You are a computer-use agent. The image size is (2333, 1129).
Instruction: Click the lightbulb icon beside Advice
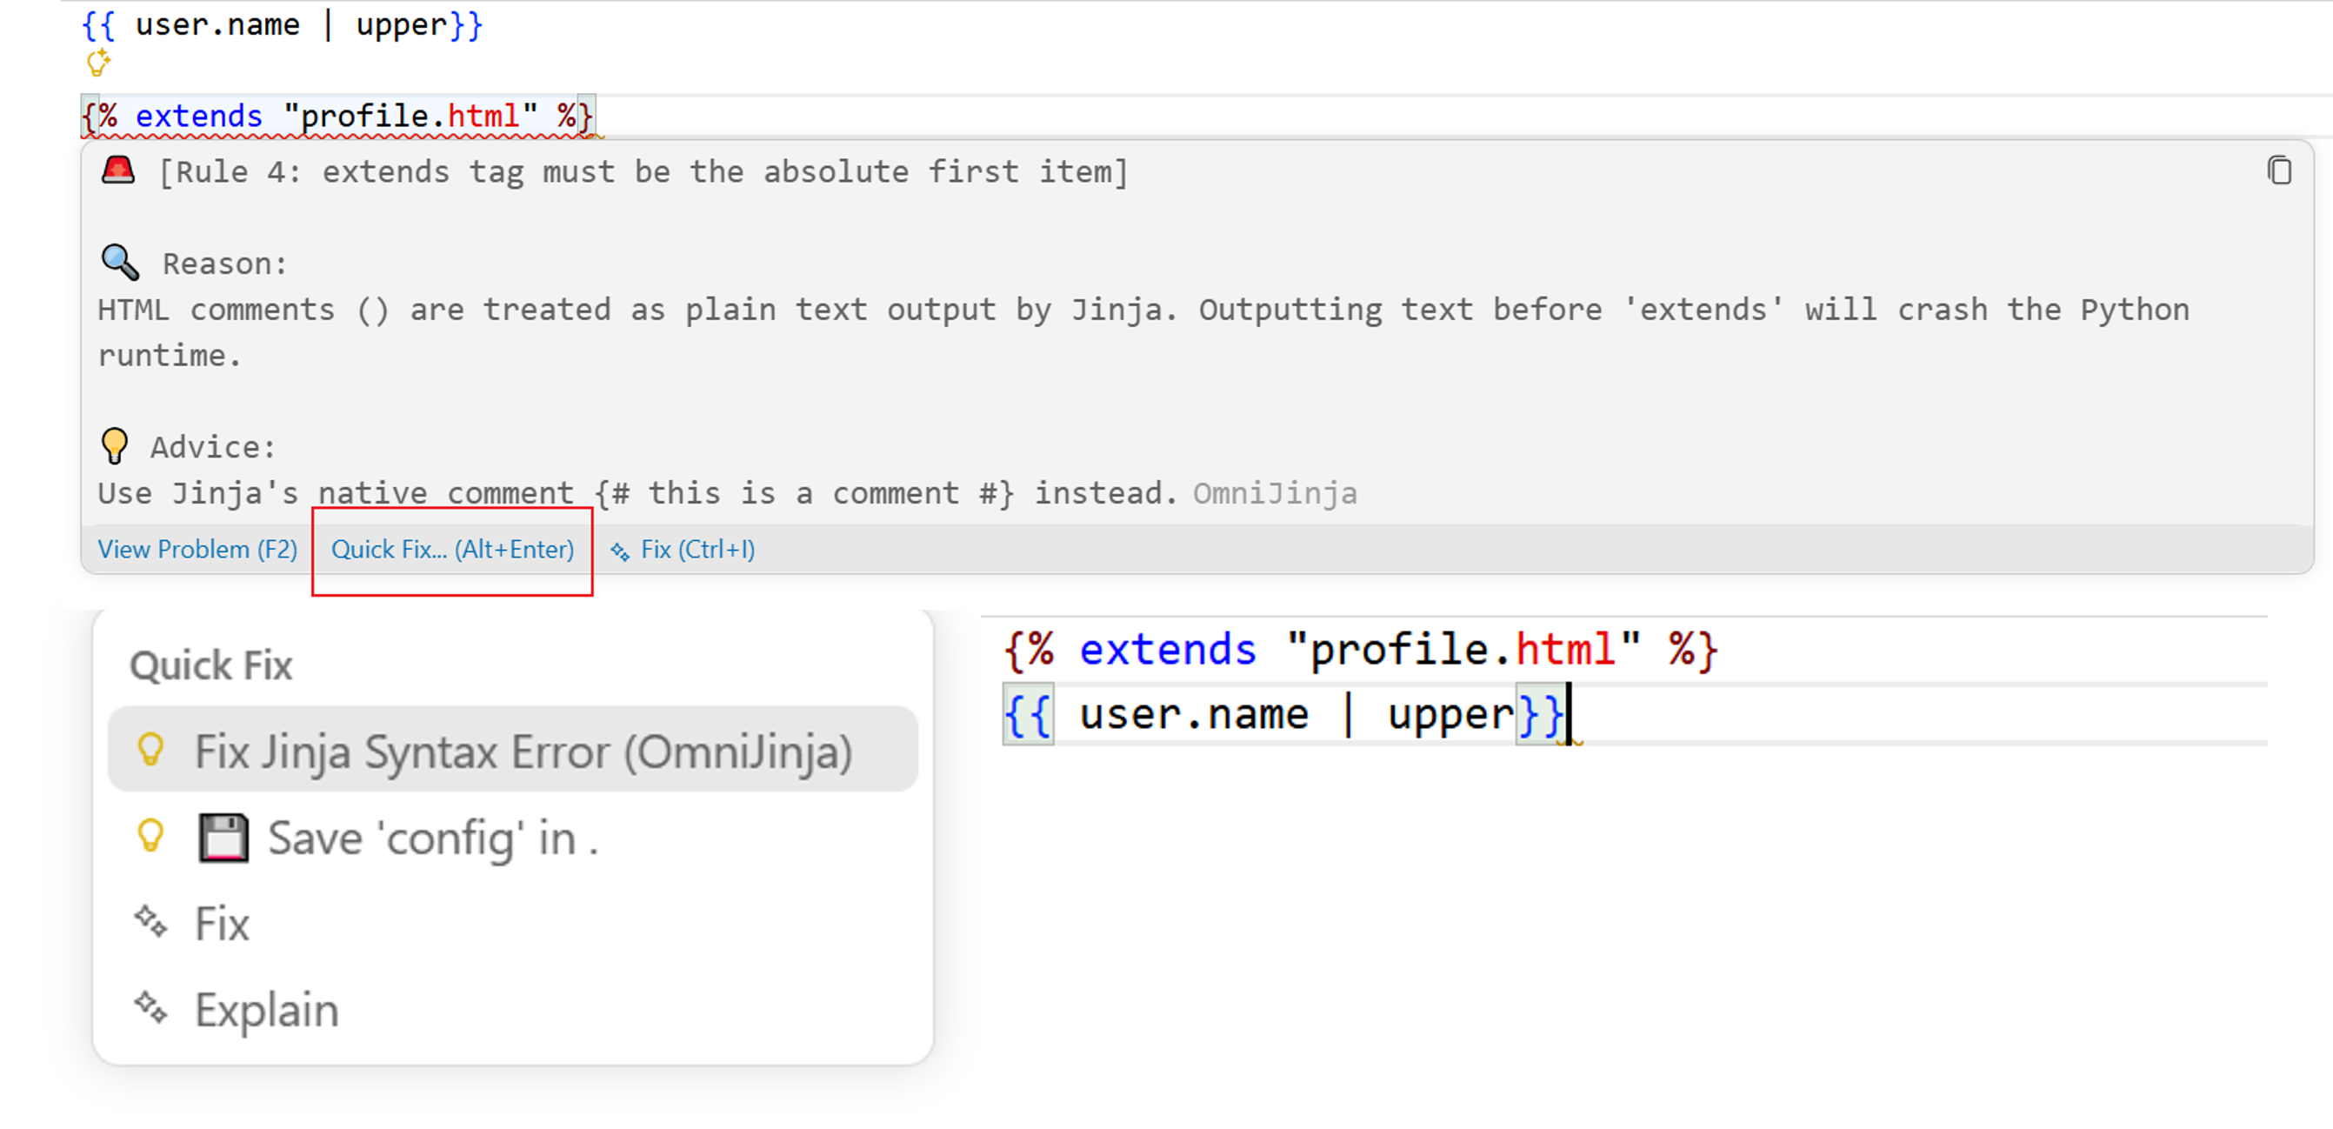click(x=115, y=444)
